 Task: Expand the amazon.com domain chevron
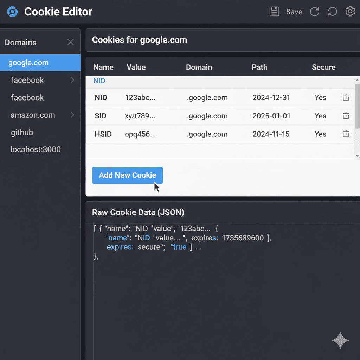[x=72, y=115]
